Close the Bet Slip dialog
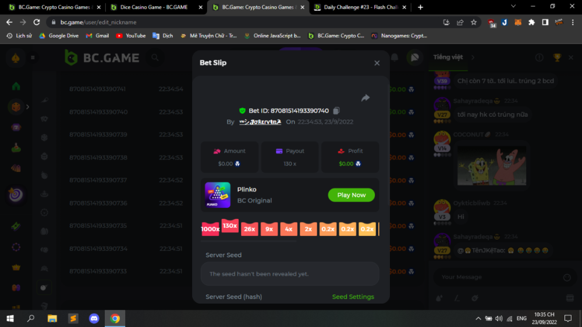This screenshot has width=582, height=327. click(377, 63)
